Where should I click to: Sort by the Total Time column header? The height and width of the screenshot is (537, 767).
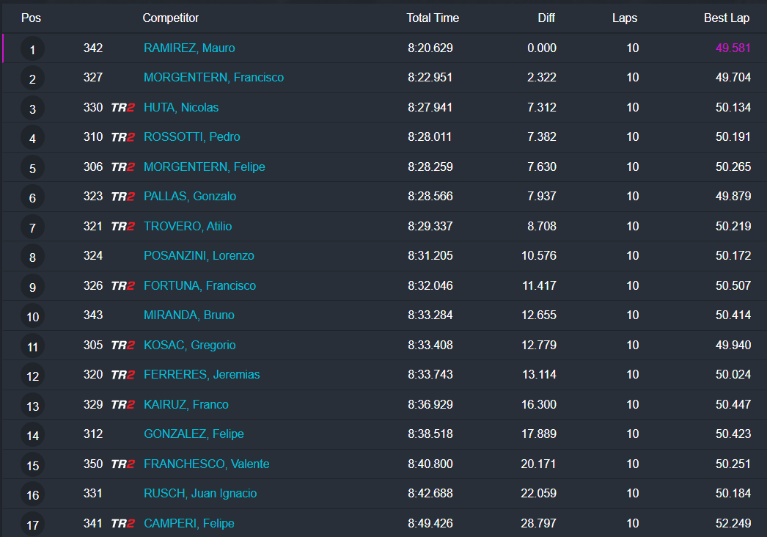click(433, 18)
